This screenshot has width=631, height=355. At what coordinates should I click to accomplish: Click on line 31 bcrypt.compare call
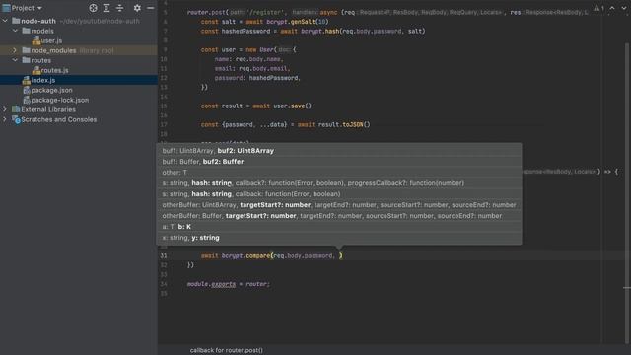tap(272, 255)
